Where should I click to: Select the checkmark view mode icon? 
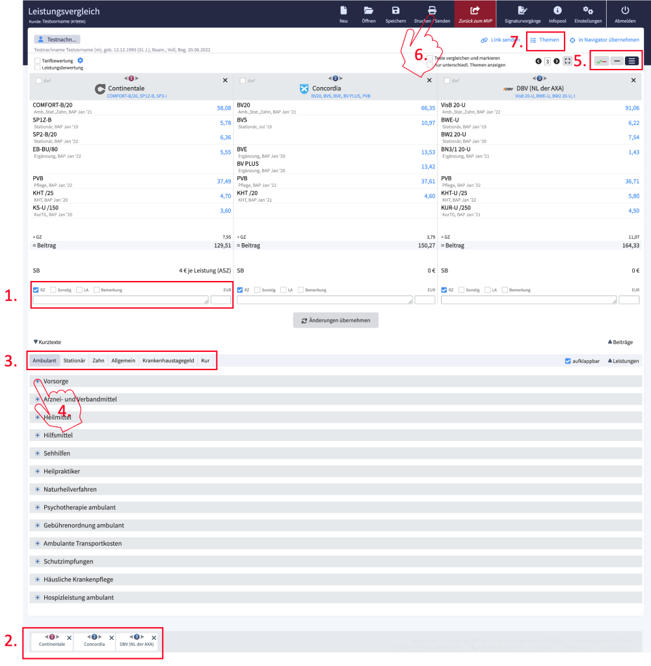(601, 61)
